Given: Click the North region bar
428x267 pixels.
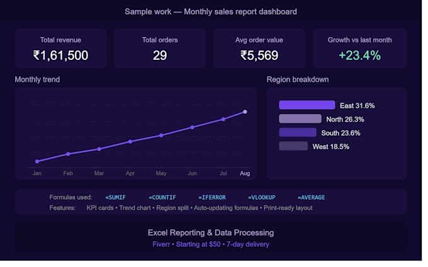Looking at the screenshot, I should click(300, 119).
